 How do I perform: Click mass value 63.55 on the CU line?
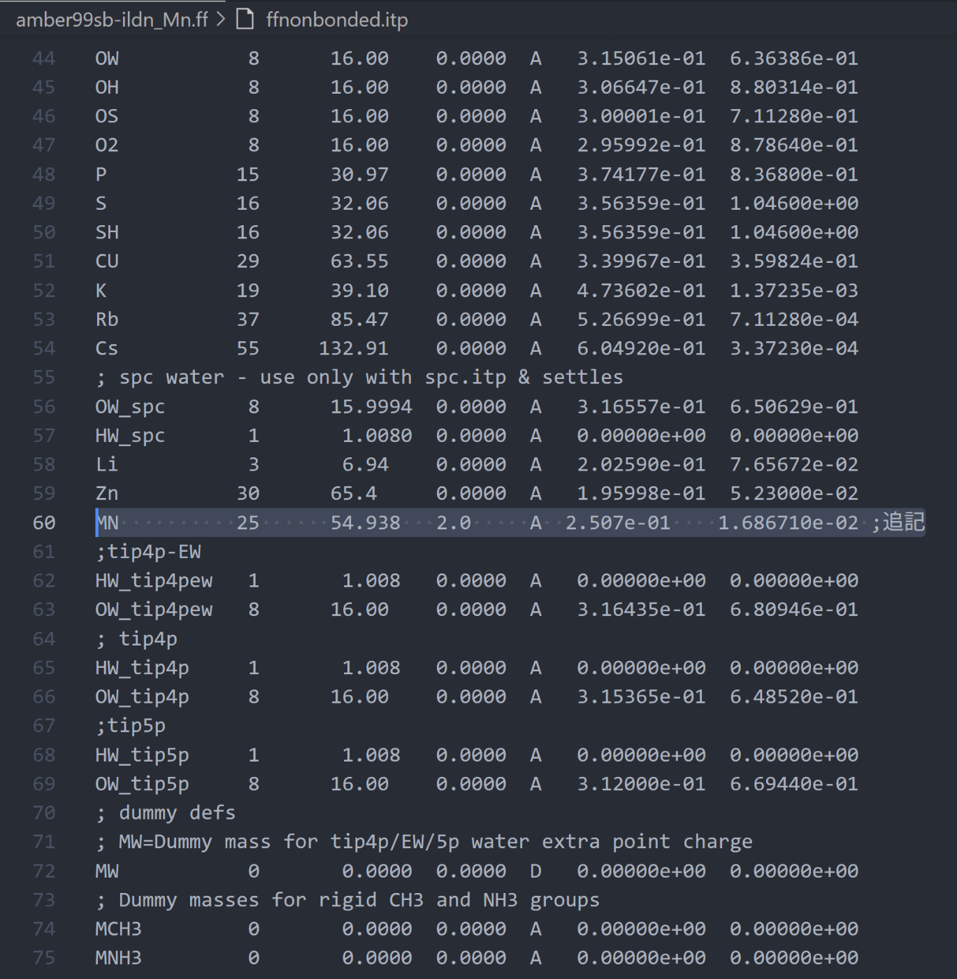click(359, 262)
